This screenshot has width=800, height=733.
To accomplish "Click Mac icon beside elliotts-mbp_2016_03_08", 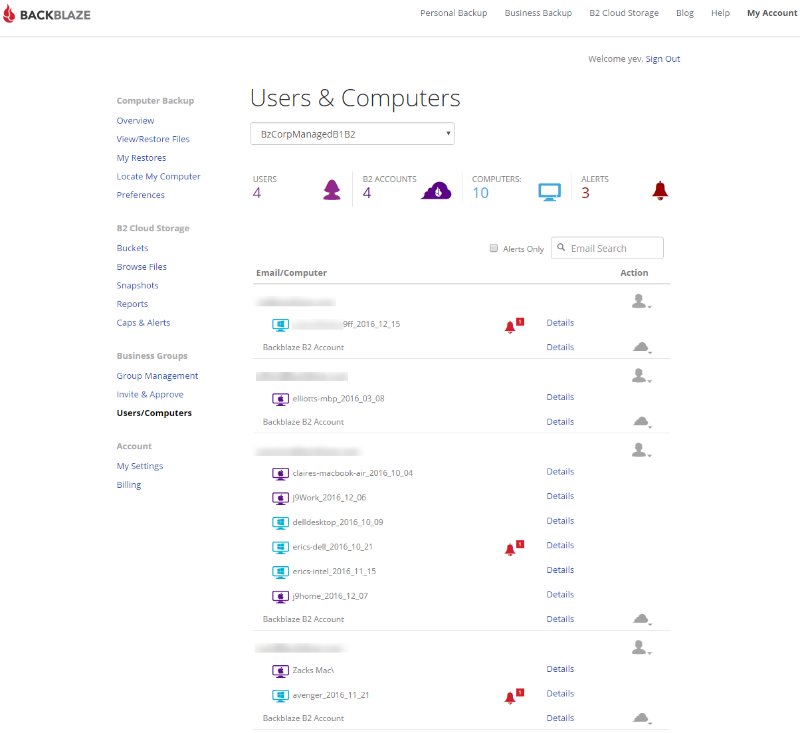I will (x=280, y=399).
